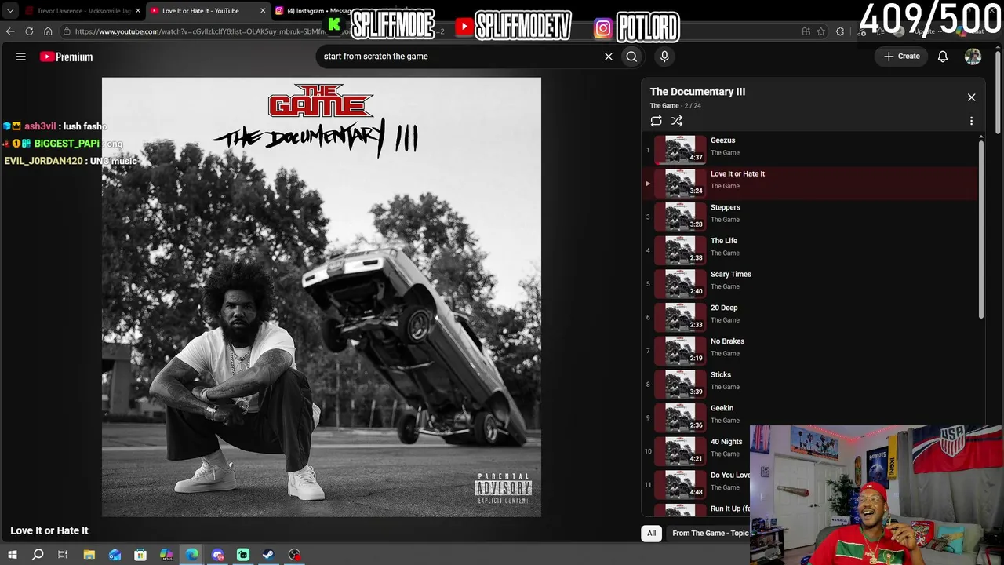Start voice search with the microphone
1004x565 pixels.
(664, 56)
